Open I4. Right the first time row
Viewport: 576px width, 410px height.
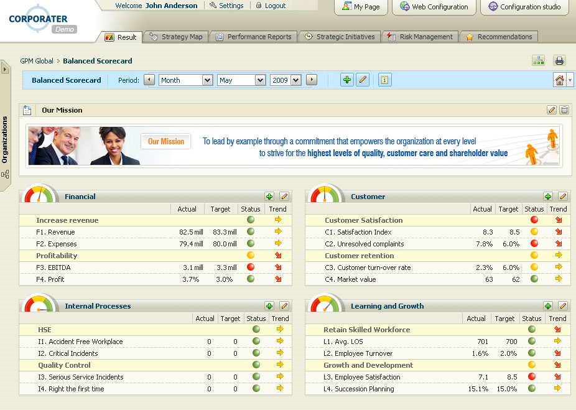(x=156, y=389)
